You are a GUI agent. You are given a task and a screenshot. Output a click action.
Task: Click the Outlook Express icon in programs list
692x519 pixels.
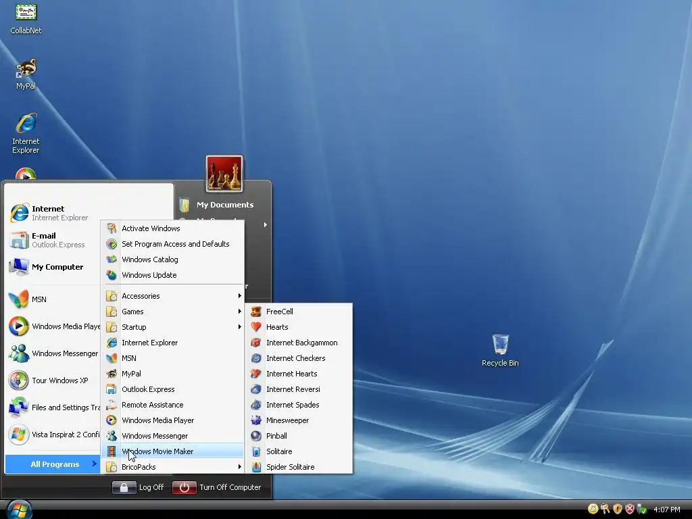tap(112, 389)
